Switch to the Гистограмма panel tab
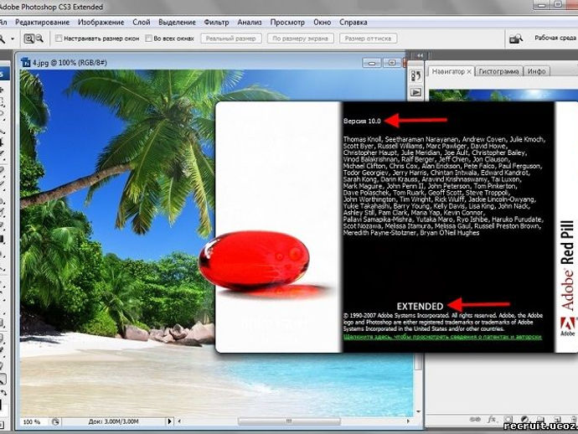The height and width of the screenshot is (434, 578). click(x=498, y=71)
